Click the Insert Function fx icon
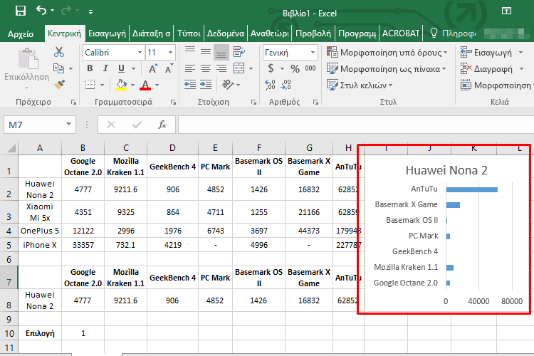 pos(162,125)
